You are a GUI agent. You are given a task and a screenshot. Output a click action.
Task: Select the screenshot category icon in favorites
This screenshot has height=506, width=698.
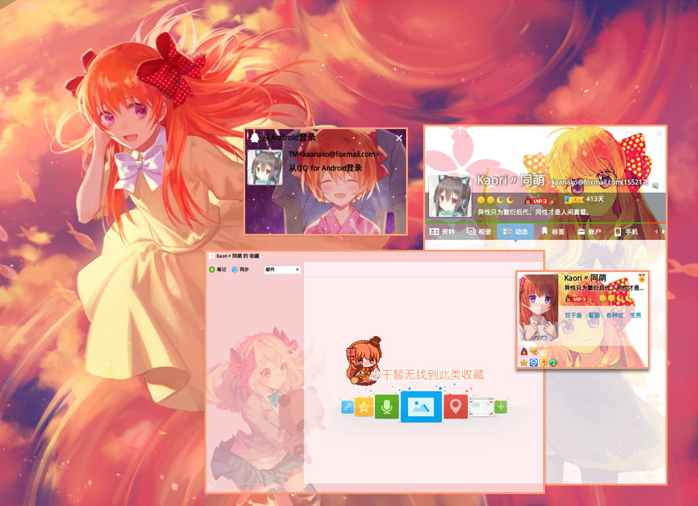click(x=481, y=407)
